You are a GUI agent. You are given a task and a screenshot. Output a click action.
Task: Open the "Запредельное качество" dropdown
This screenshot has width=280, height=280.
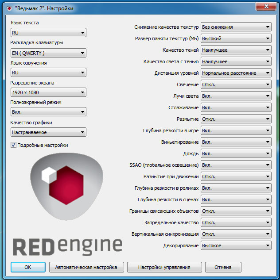236,222
